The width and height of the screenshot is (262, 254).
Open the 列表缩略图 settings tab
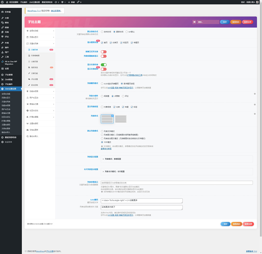[40, 56]
